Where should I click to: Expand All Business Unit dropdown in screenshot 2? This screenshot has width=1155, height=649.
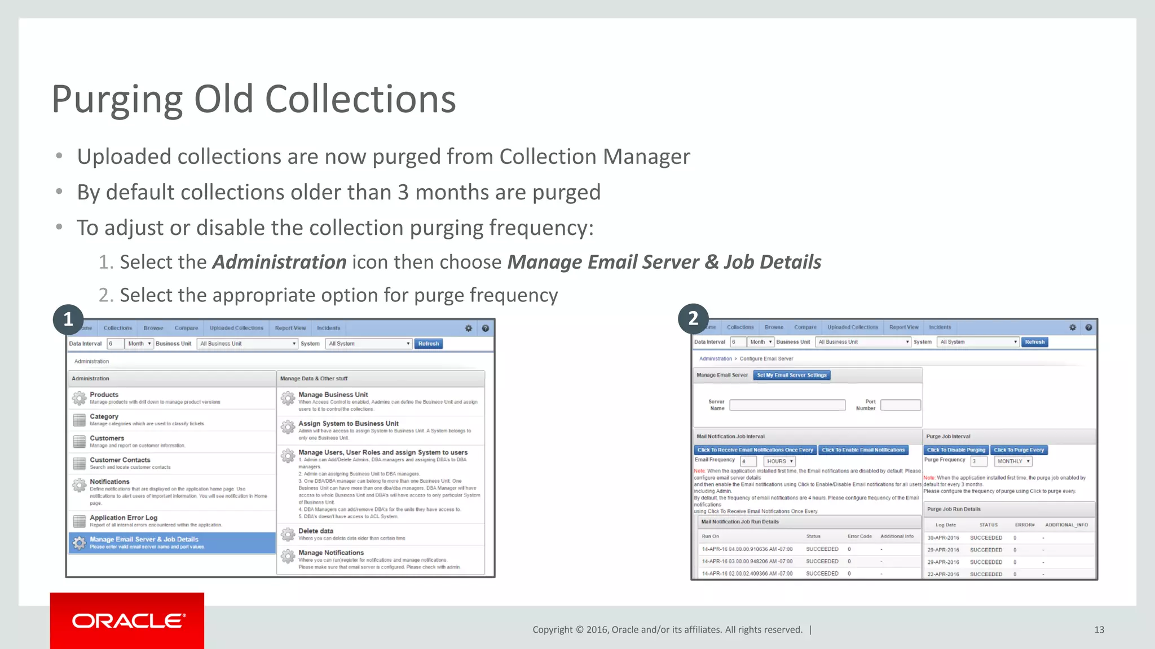863,342
